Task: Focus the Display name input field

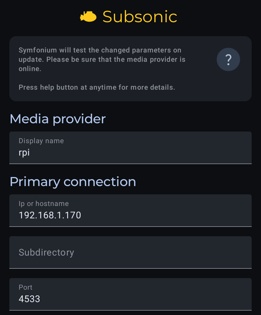Action: (130, 148)
